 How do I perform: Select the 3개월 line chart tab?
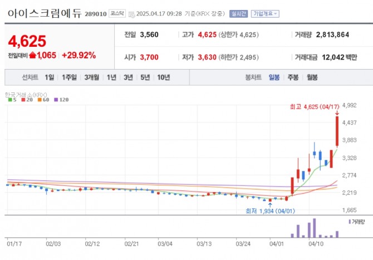[92, 77]
